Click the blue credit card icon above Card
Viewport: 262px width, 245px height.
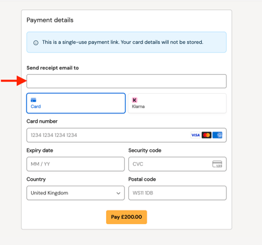(x=34, y=100)
